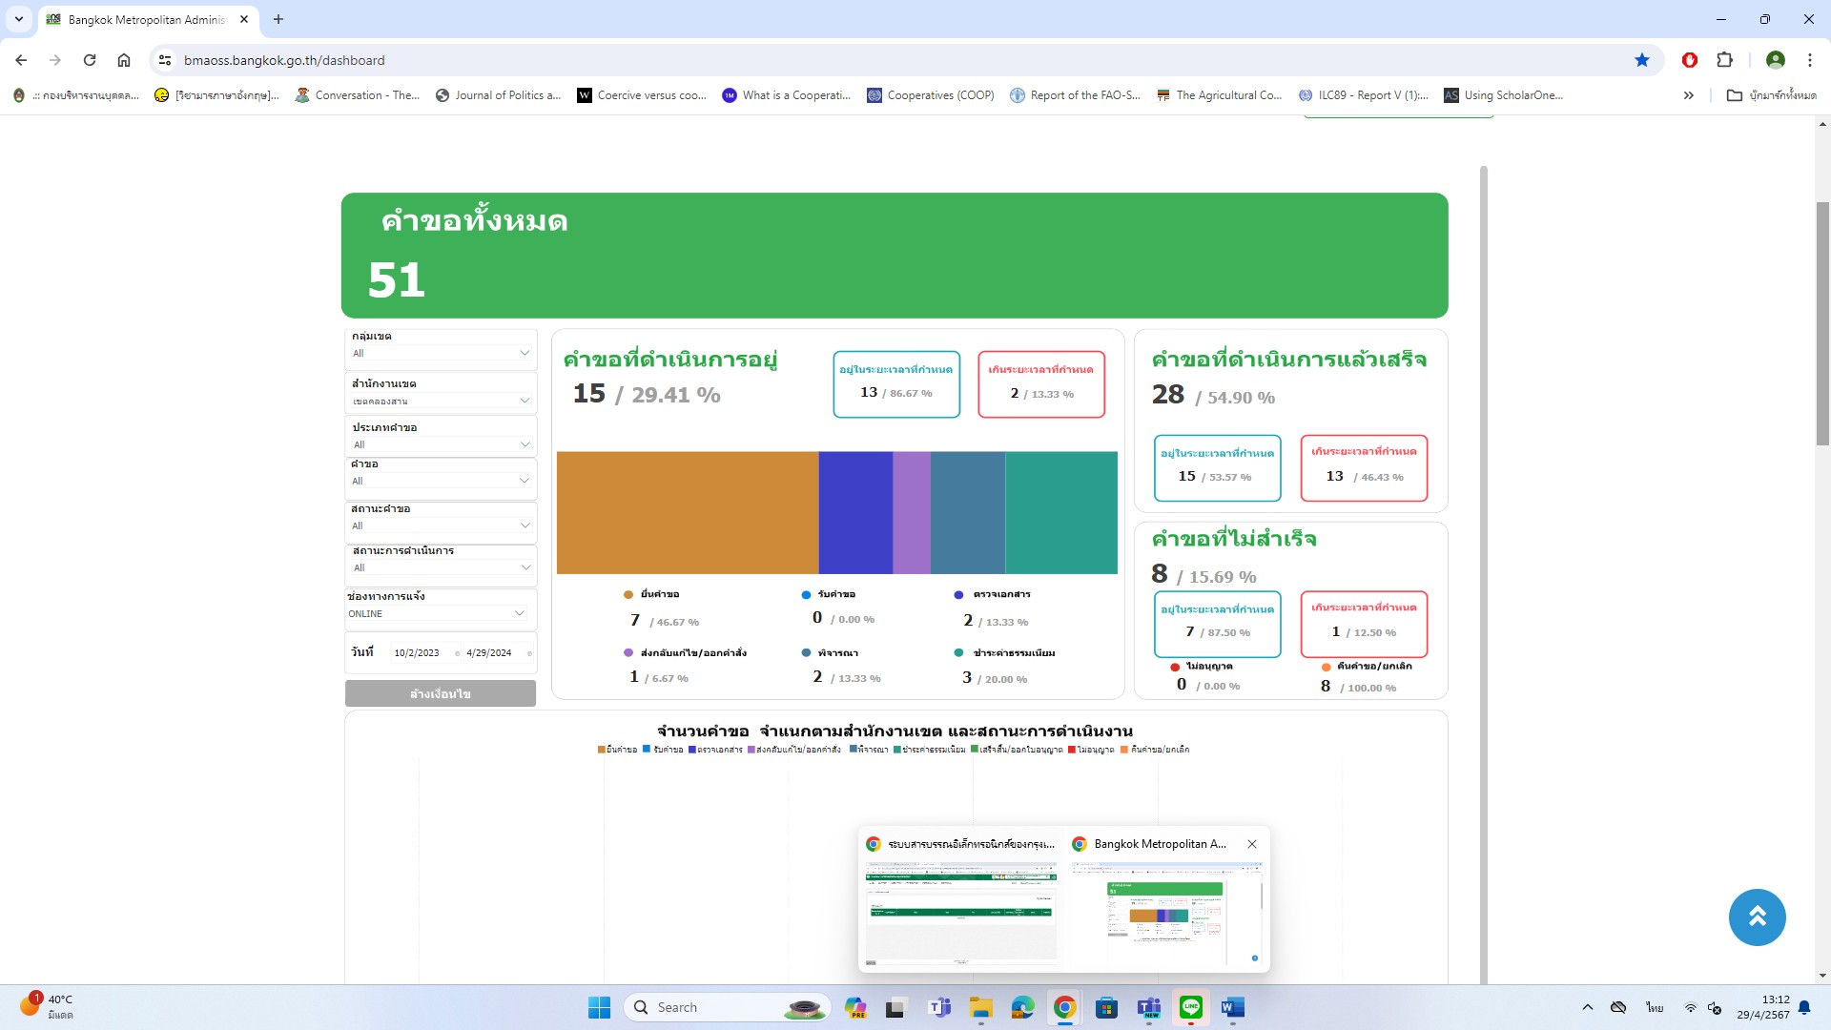1831x1030 pixels.
Task: Click the ล้างเงื่อนไข clear filters button
Action: (440, 693)
